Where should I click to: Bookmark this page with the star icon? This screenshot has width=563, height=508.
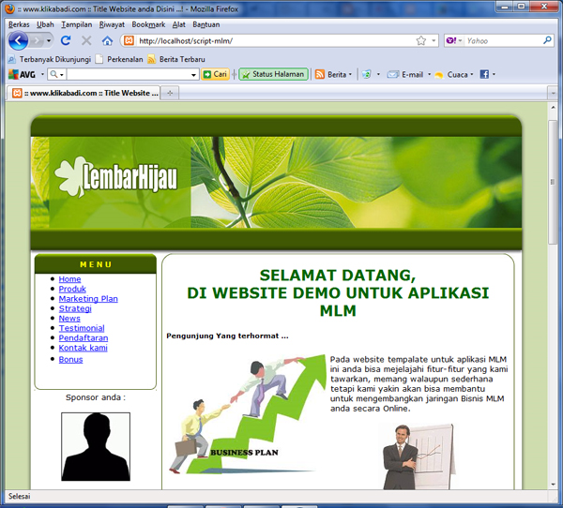coord(421,41)
